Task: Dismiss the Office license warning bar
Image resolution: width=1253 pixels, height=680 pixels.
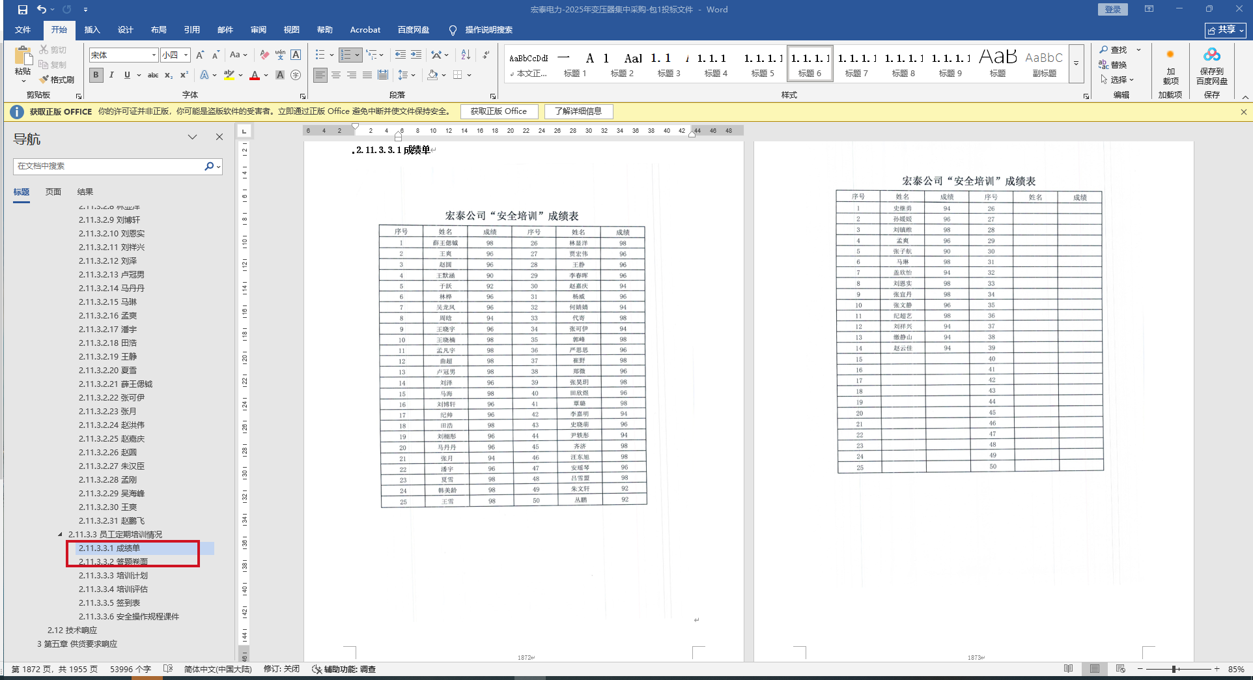Action: pos(1243,112)
